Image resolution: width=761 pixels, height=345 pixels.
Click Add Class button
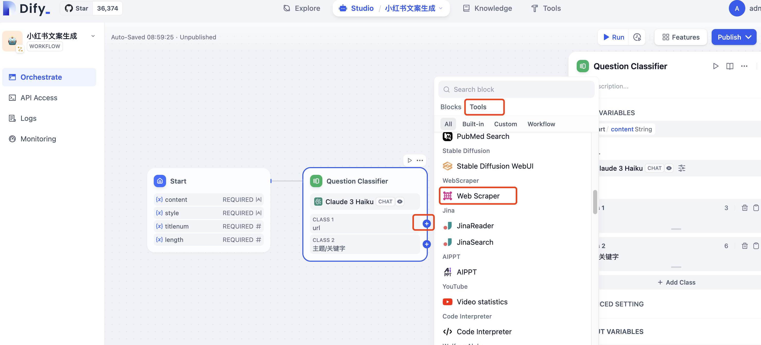(676, 282)
